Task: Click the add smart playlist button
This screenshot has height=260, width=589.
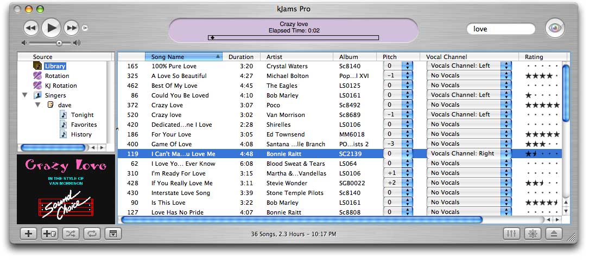Action: point(49,234)
